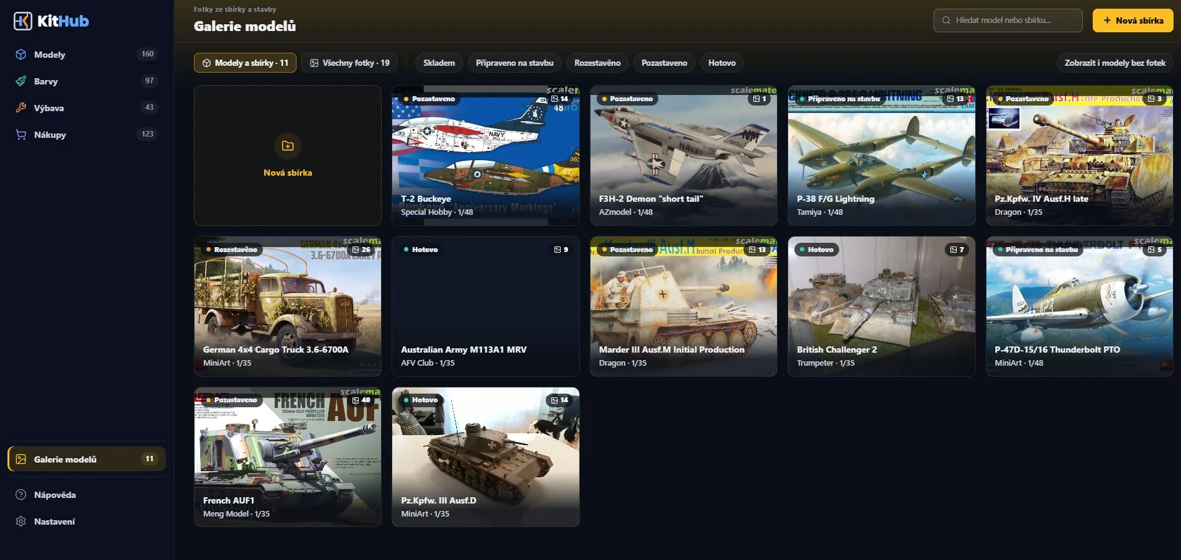Image resolution: width=1181 pixels, height=560 pixels.
Task: Open the Výbava wrench icon
Action: coord(21,108)
